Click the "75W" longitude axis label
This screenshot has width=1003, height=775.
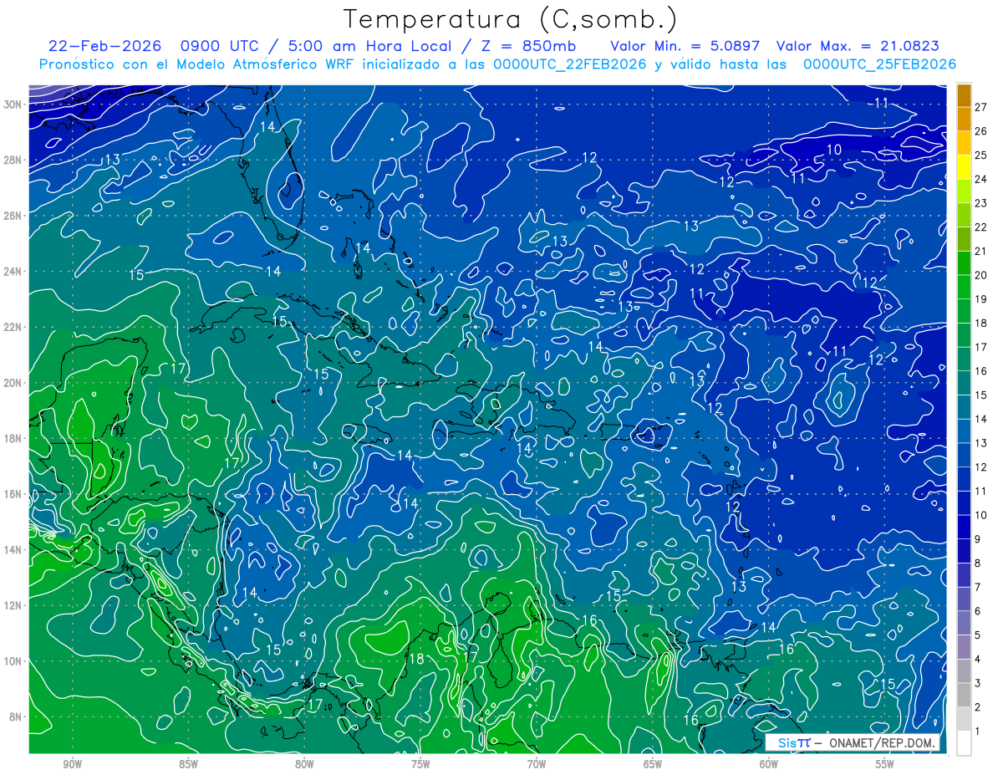click(x=420, y=764)
